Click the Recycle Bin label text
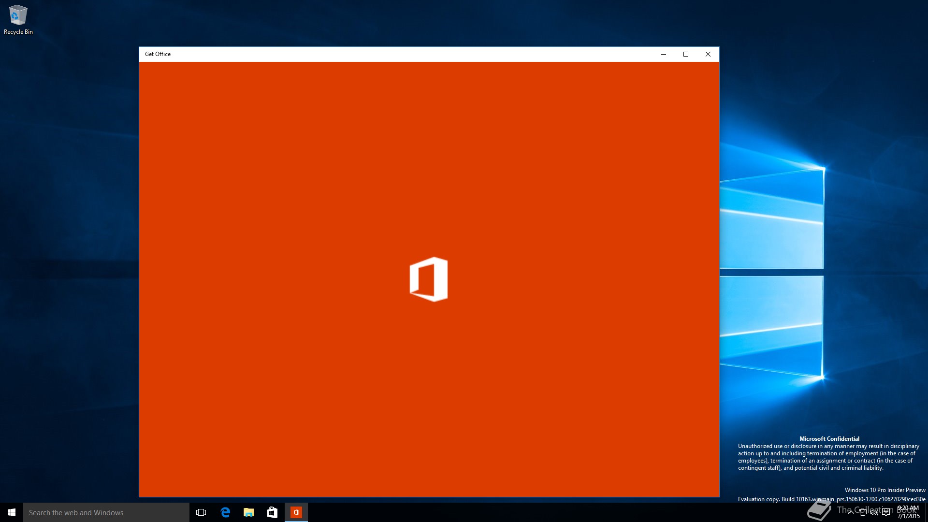 18,32
